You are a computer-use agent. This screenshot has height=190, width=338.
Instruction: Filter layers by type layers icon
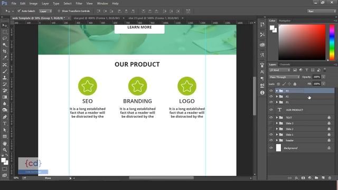pyautogui.click(x=306, y=70)
